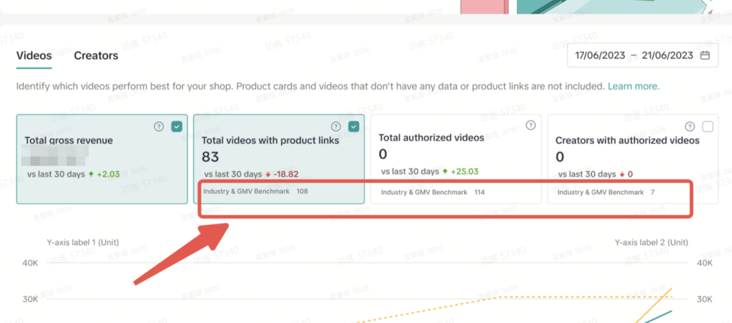Click red down arrow beside -18.82
The width and height of the screenshot is (732, 323).
tap(268, 174)
